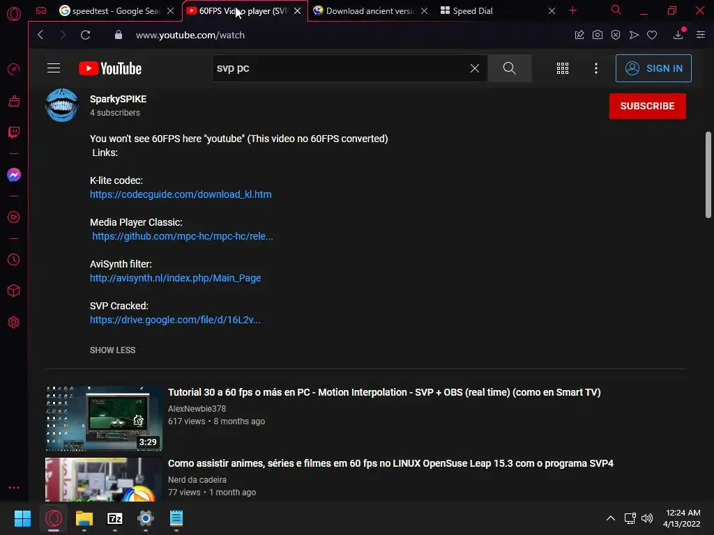Submit search with magnifier button
The image size is (714, 535).
pyautogui.click(x=510, y=68)
